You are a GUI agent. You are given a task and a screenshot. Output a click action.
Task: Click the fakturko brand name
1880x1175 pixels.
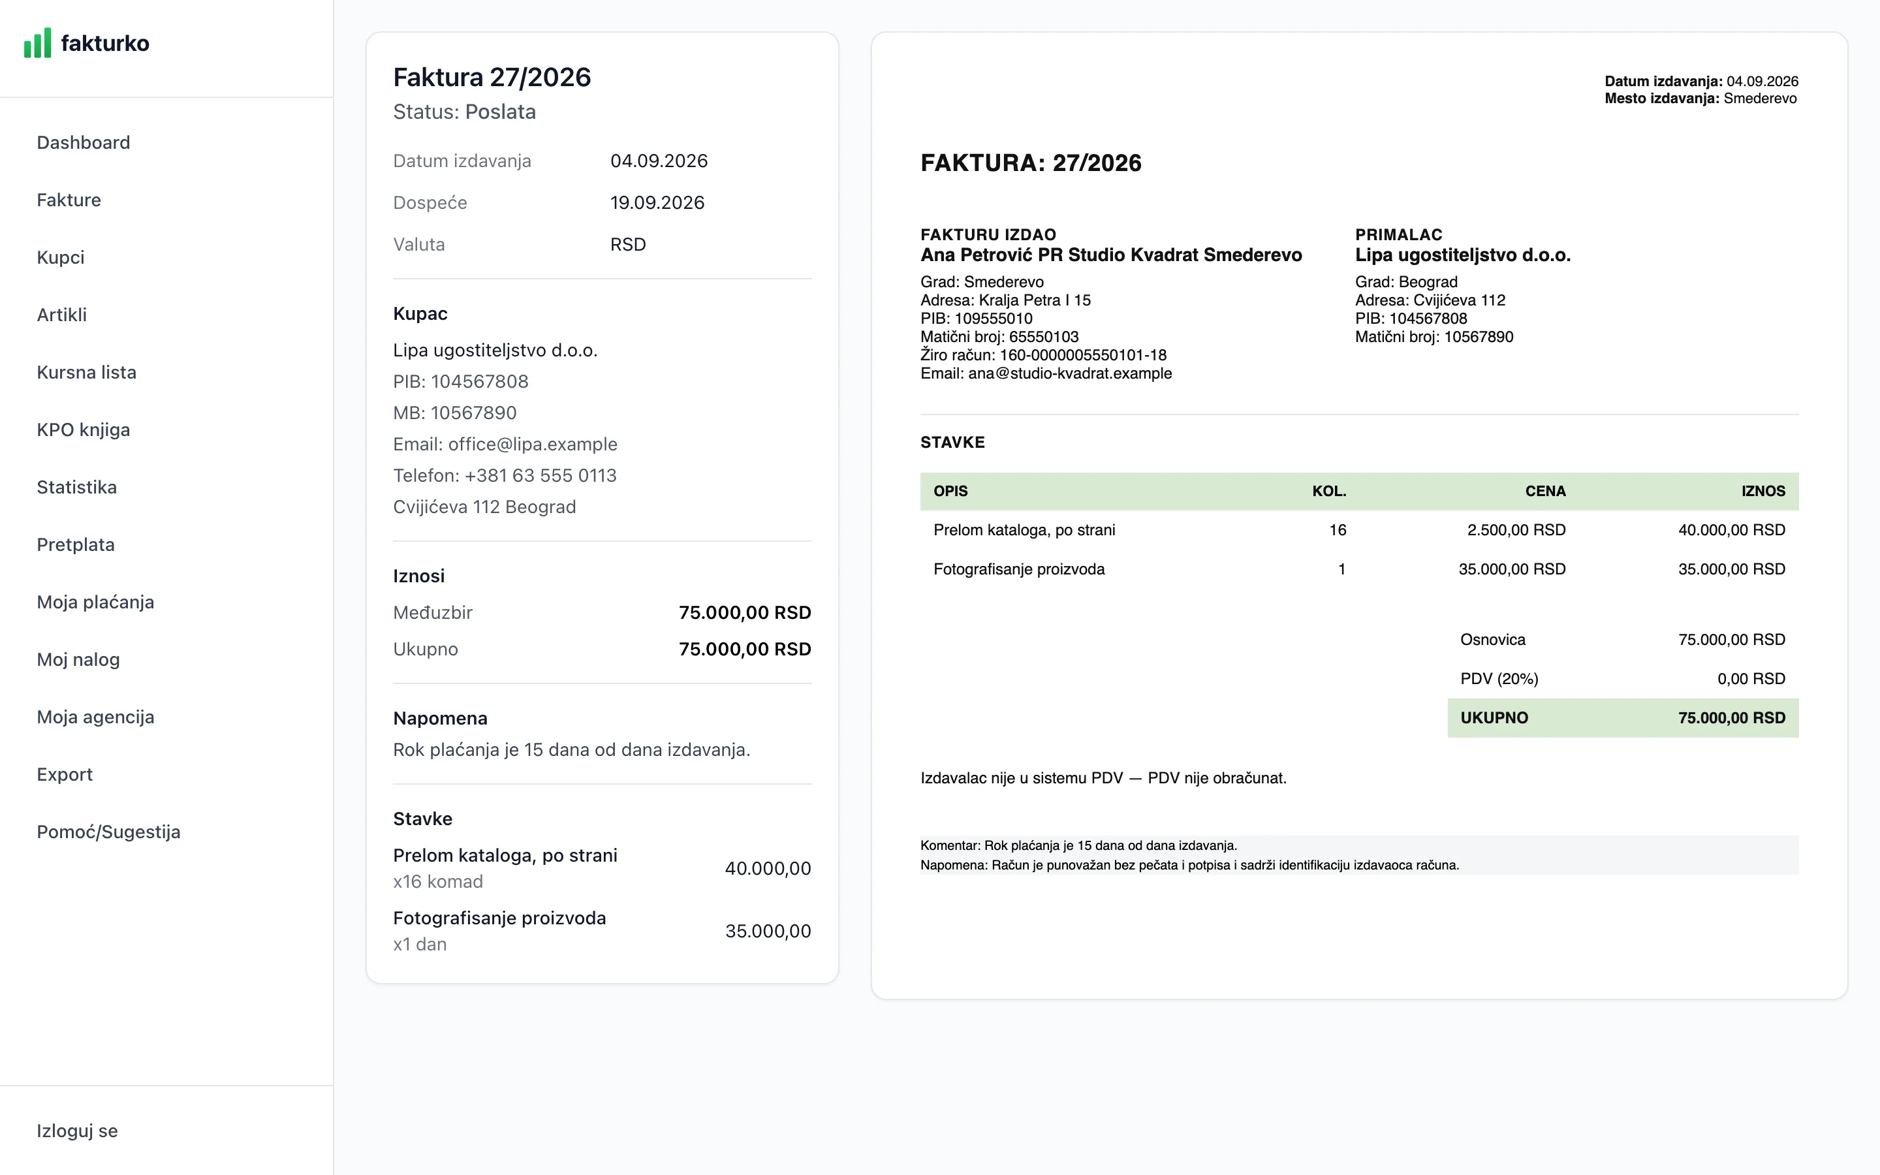105,44
